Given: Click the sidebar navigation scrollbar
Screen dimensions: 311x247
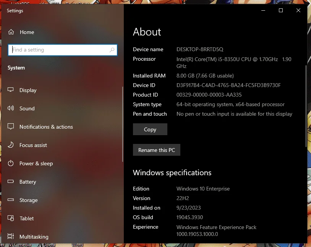Looking at the screenshot, I should coord(123,124).
